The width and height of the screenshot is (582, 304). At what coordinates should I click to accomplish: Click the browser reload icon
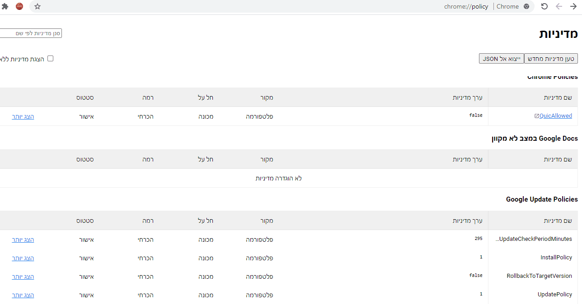pos(544,6)
